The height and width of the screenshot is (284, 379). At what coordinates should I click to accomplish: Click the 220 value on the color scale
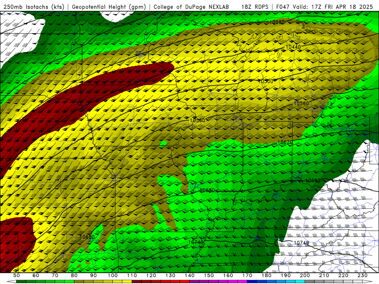coord(343,275)
